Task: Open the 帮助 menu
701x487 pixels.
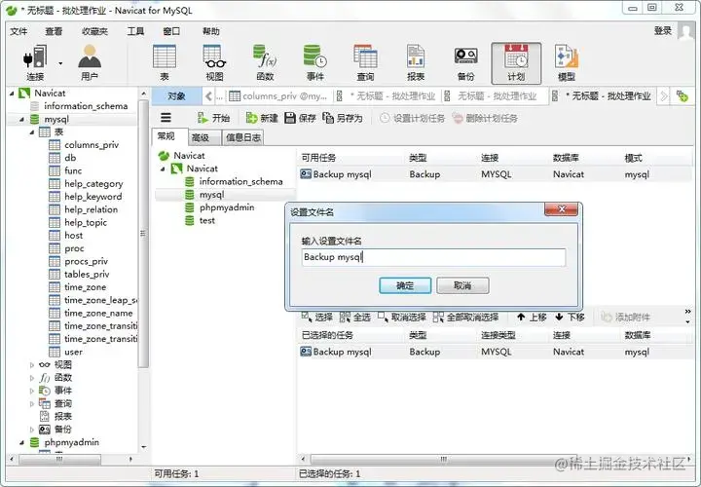Action: click(x=211, y=31)
